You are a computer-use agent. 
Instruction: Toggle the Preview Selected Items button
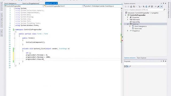(x=161, y=7)
